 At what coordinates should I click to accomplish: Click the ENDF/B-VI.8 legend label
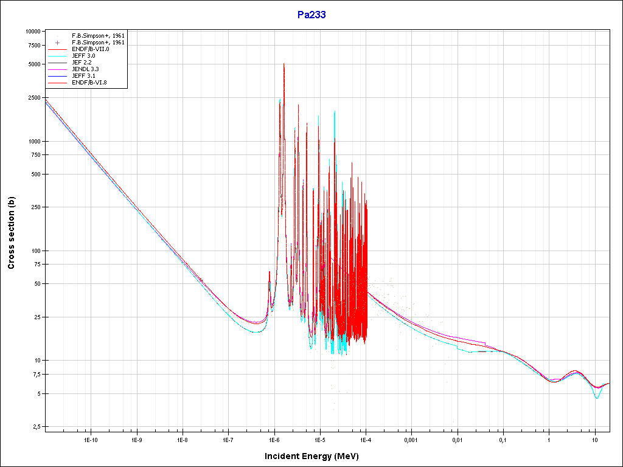pos(89,83)
